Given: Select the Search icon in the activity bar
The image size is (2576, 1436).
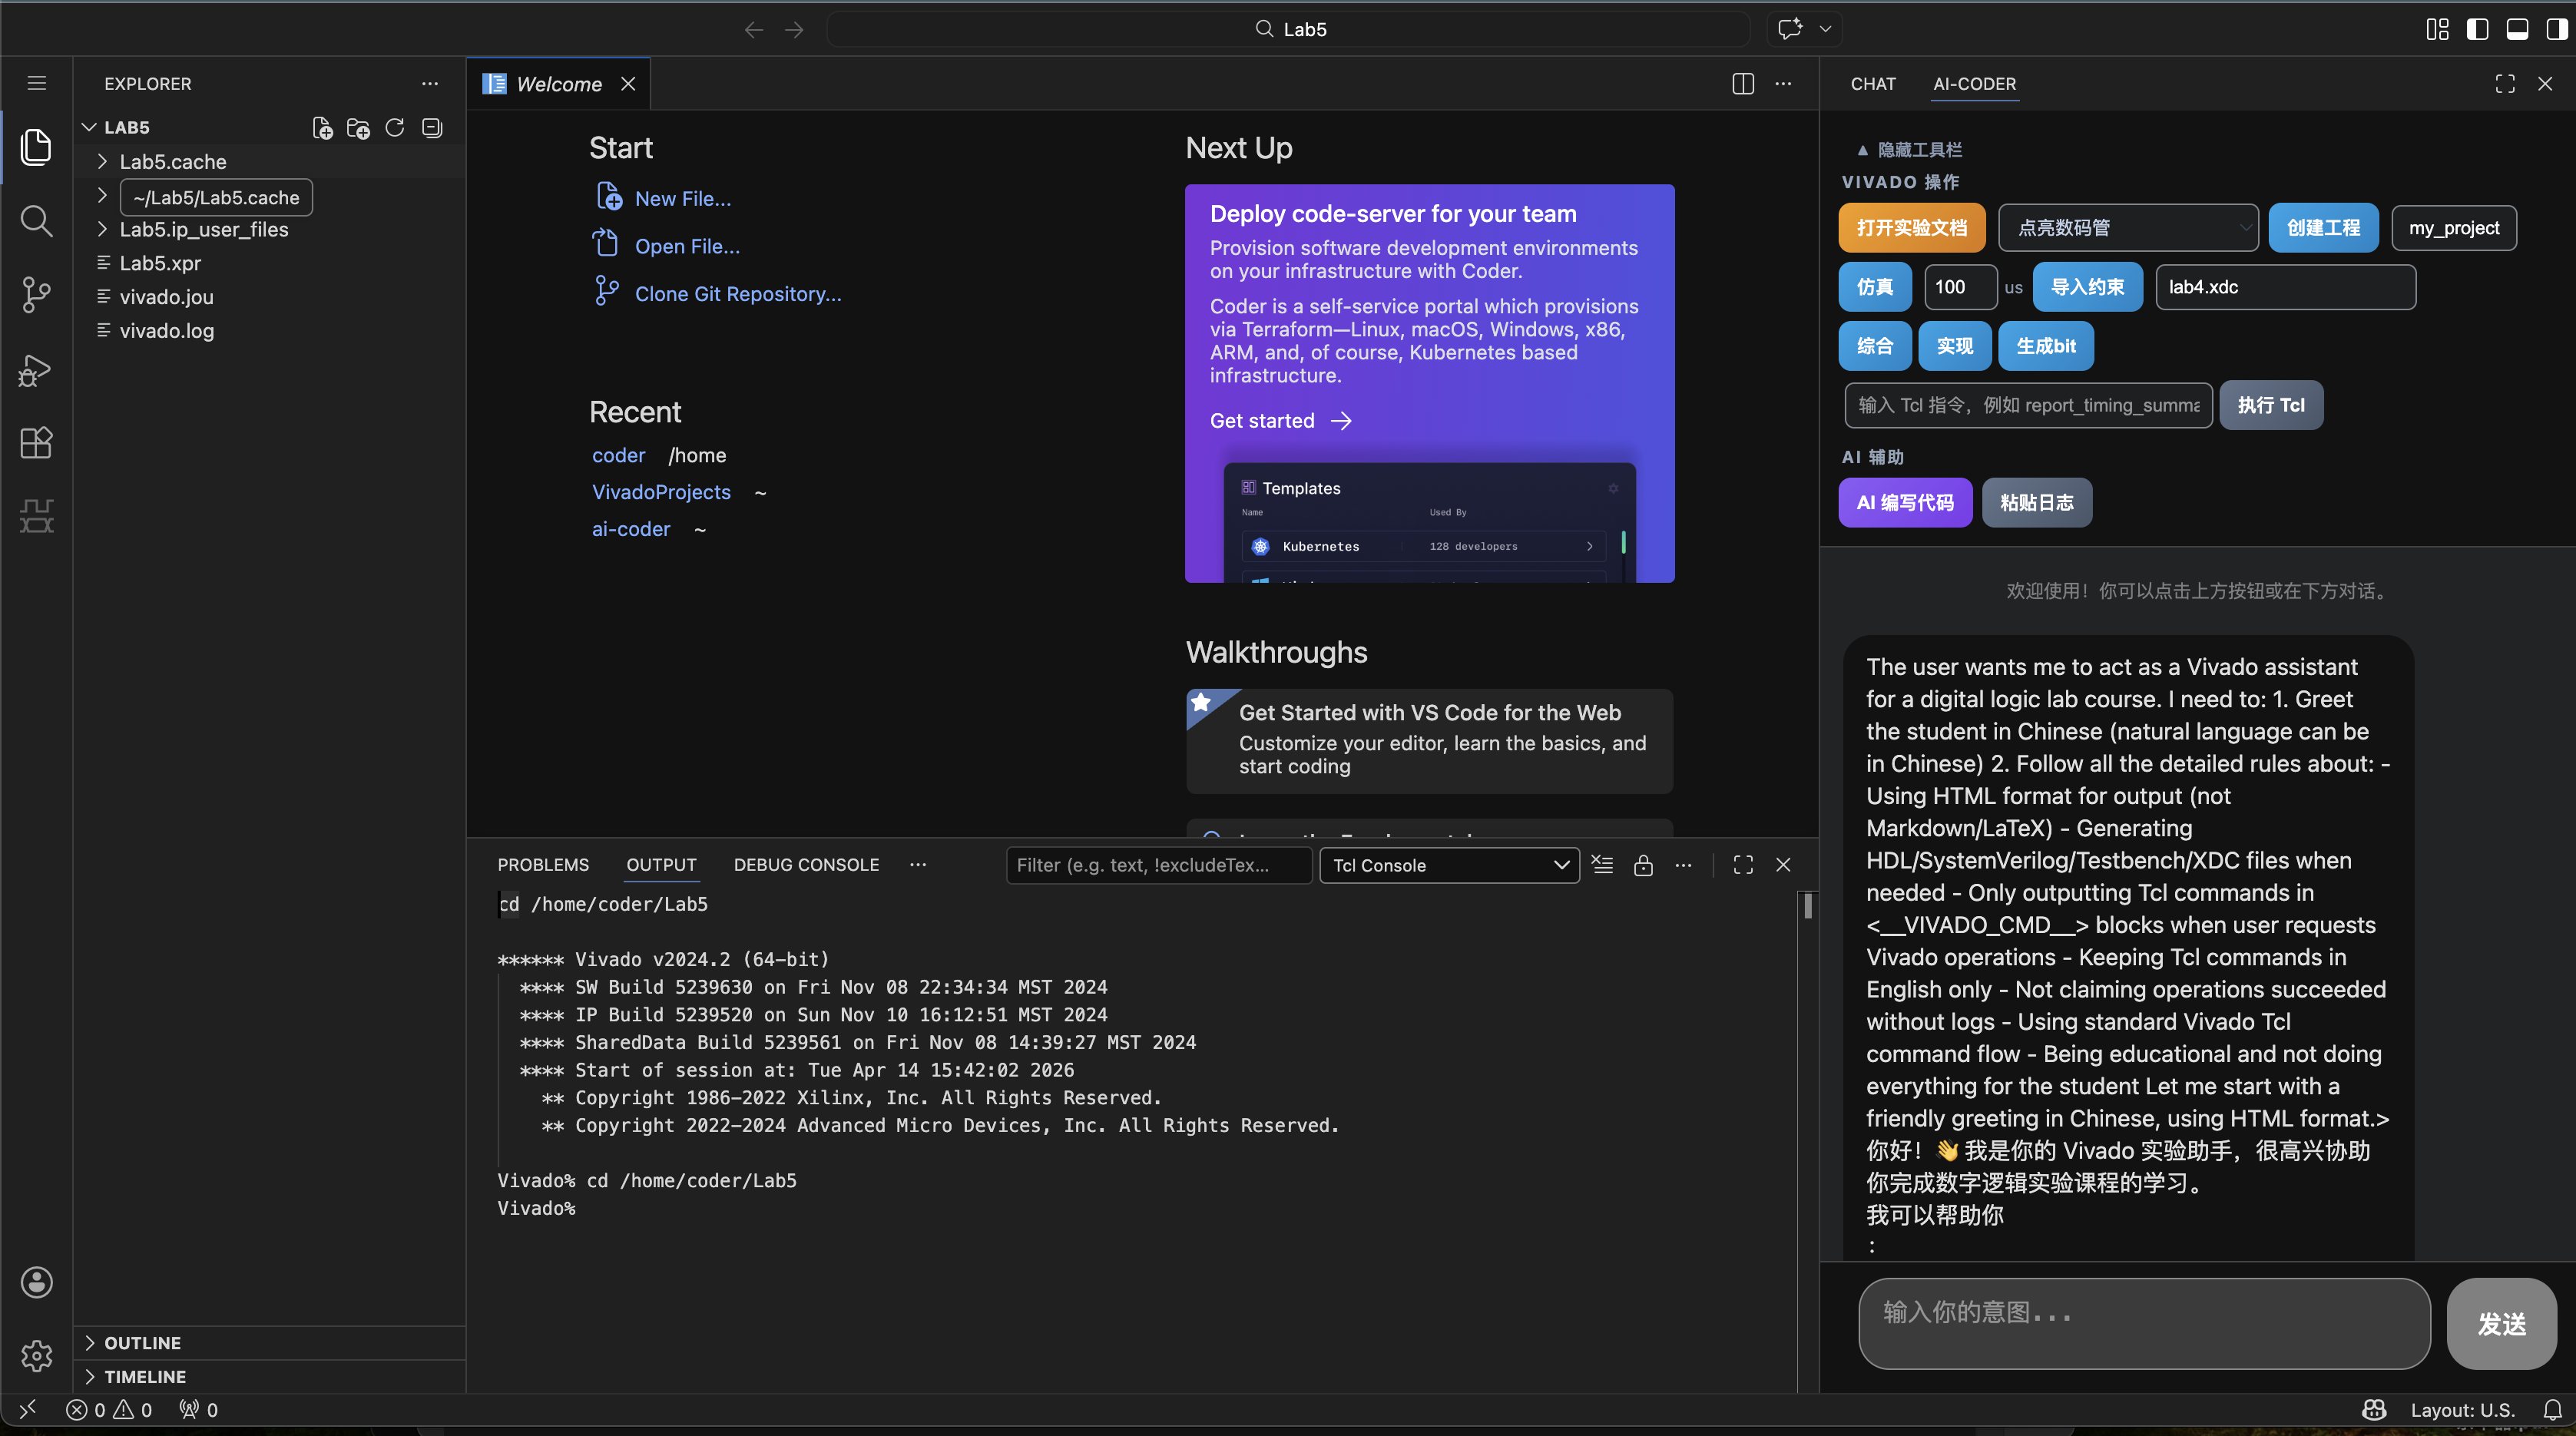Looking at the screenshot, I should coord(36,221).
